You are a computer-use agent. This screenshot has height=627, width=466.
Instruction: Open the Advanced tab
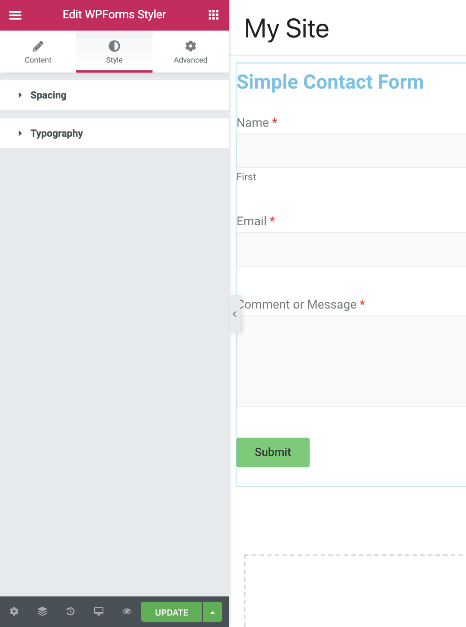tap(190, 52)
